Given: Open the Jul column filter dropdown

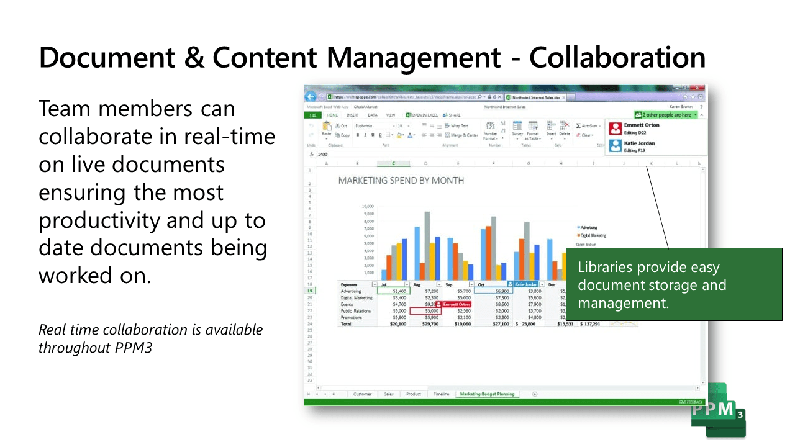Looking at the screenshot, I should click(x=407, y=284).
